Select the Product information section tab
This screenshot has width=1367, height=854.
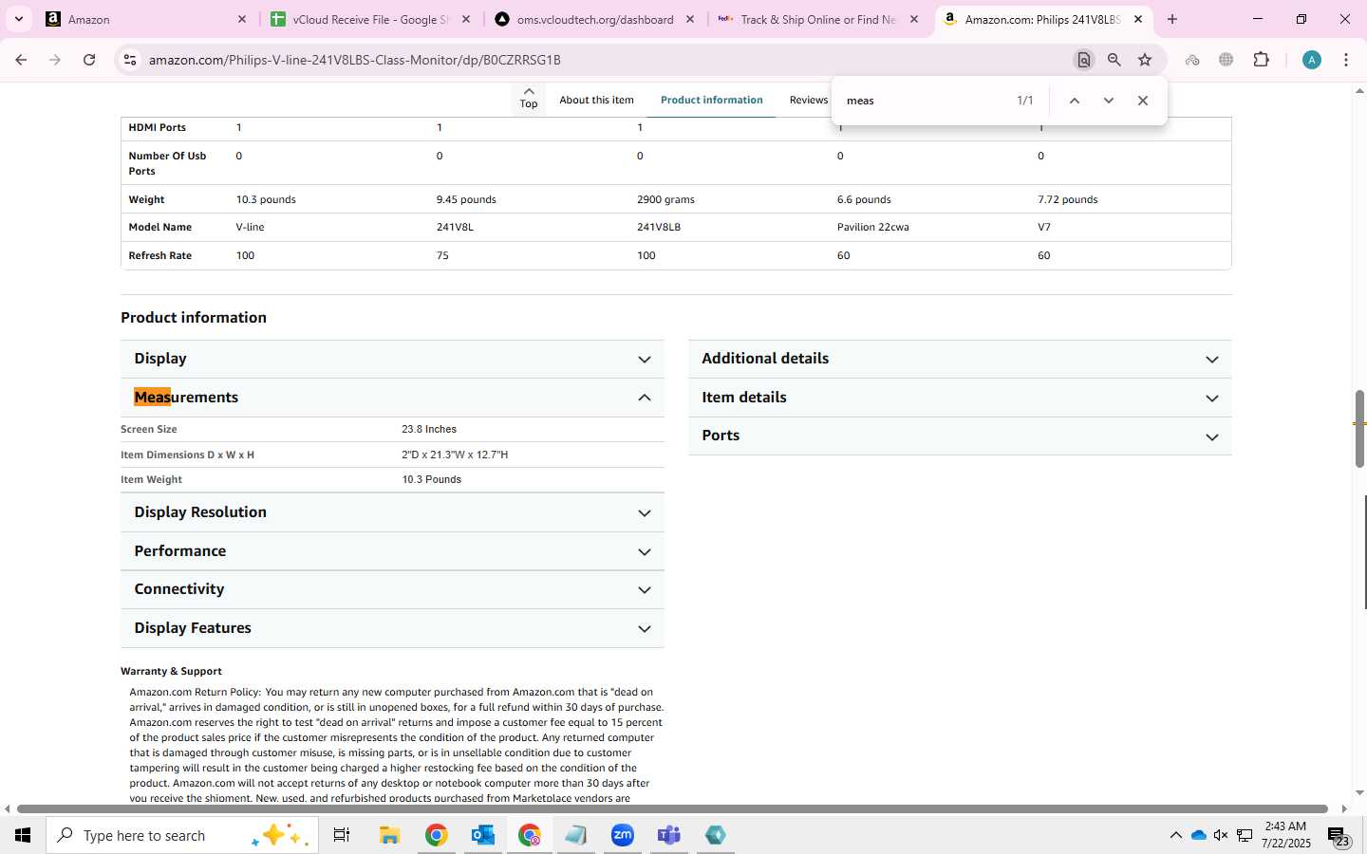click(711, 100)
